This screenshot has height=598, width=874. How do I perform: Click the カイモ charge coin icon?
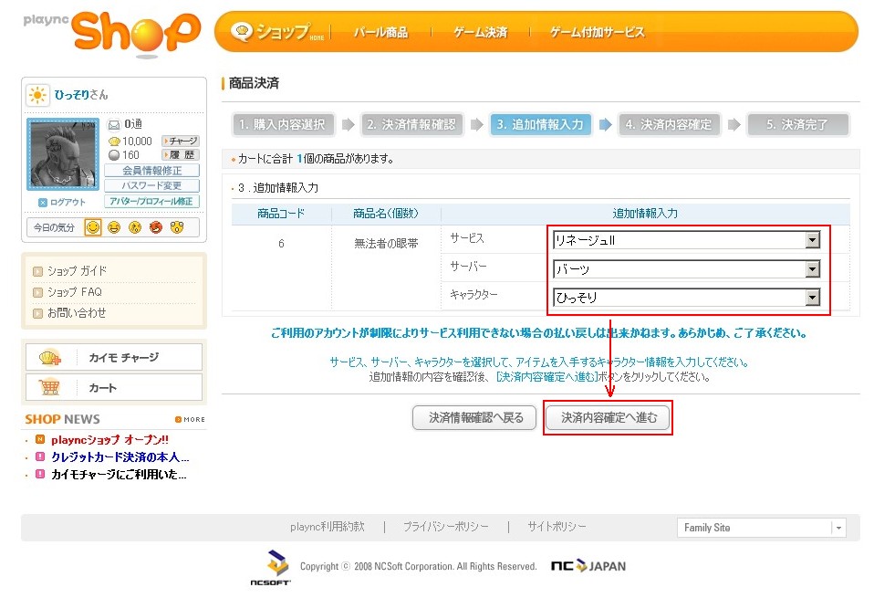[49, 357]
